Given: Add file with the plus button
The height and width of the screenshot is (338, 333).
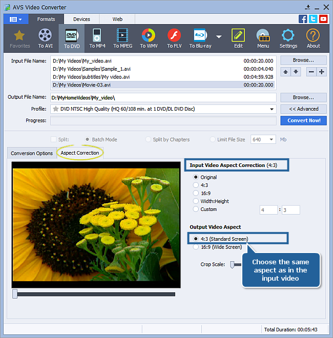Looking at the screenshot, I should point(322,72).
